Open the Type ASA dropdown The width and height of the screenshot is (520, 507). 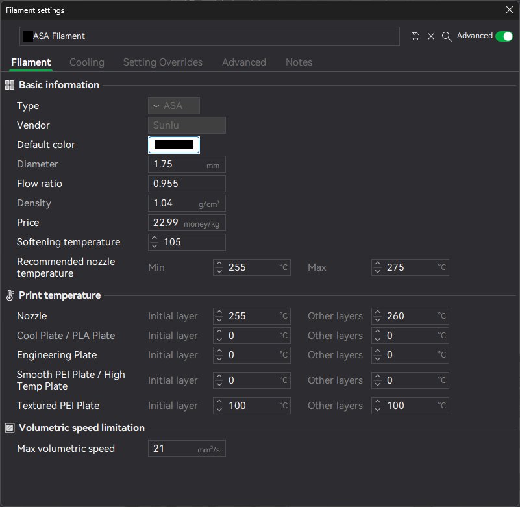(x=174, y=106)
